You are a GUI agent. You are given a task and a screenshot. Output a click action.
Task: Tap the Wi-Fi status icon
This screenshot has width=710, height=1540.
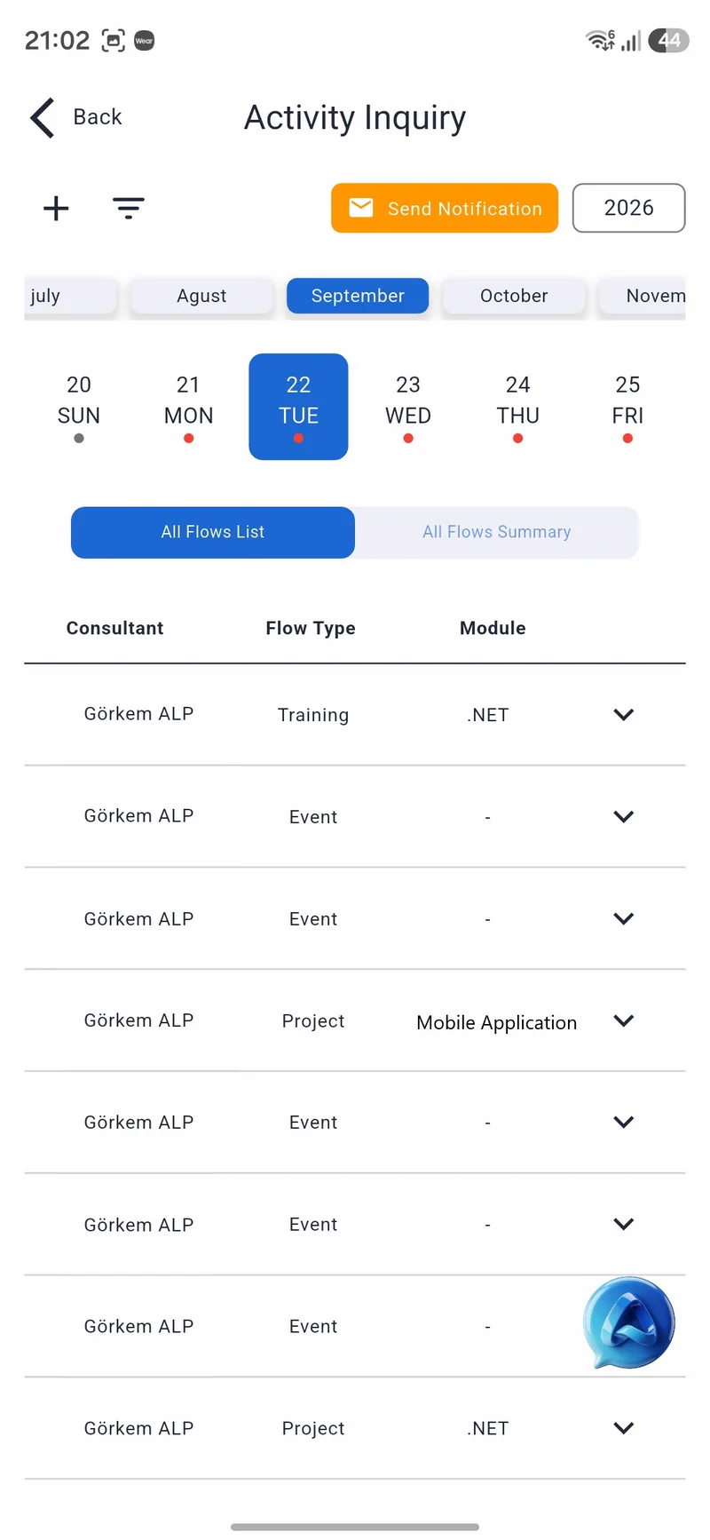600,40
